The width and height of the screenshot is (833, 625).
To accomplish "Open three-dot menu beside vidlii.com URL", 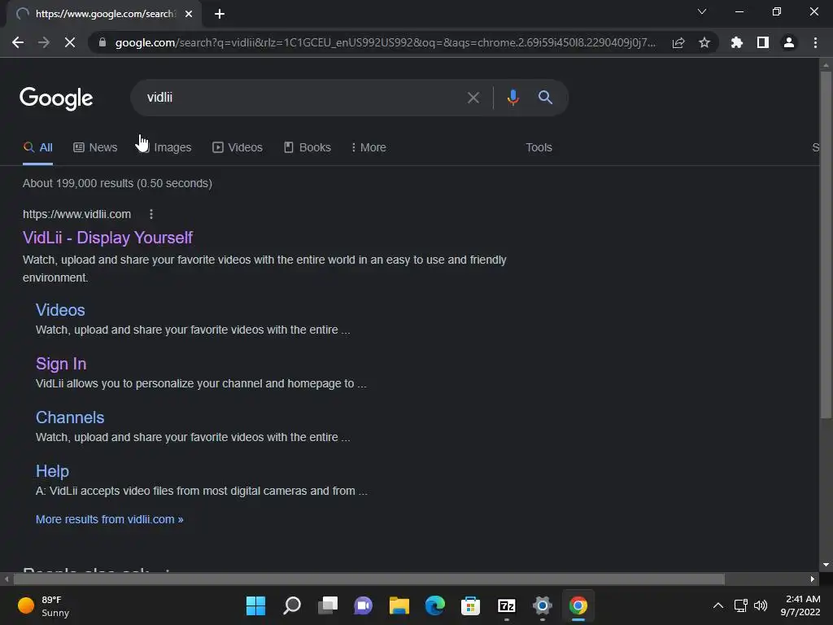I will tap(151, 214).
